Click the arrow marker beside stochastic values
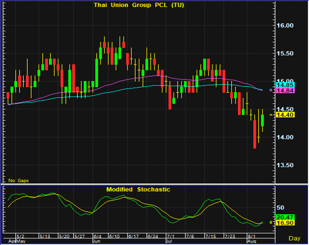The width and height of the screenshot is (309, 245). (270, 222)
